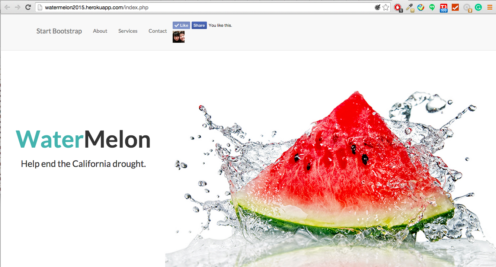Click the gray circle extension with badge 3

[467, 8]
